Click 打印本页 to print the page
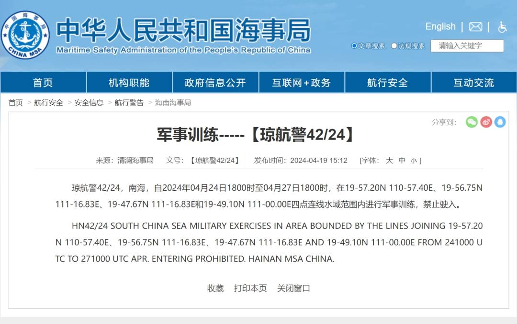 [250, 288]
